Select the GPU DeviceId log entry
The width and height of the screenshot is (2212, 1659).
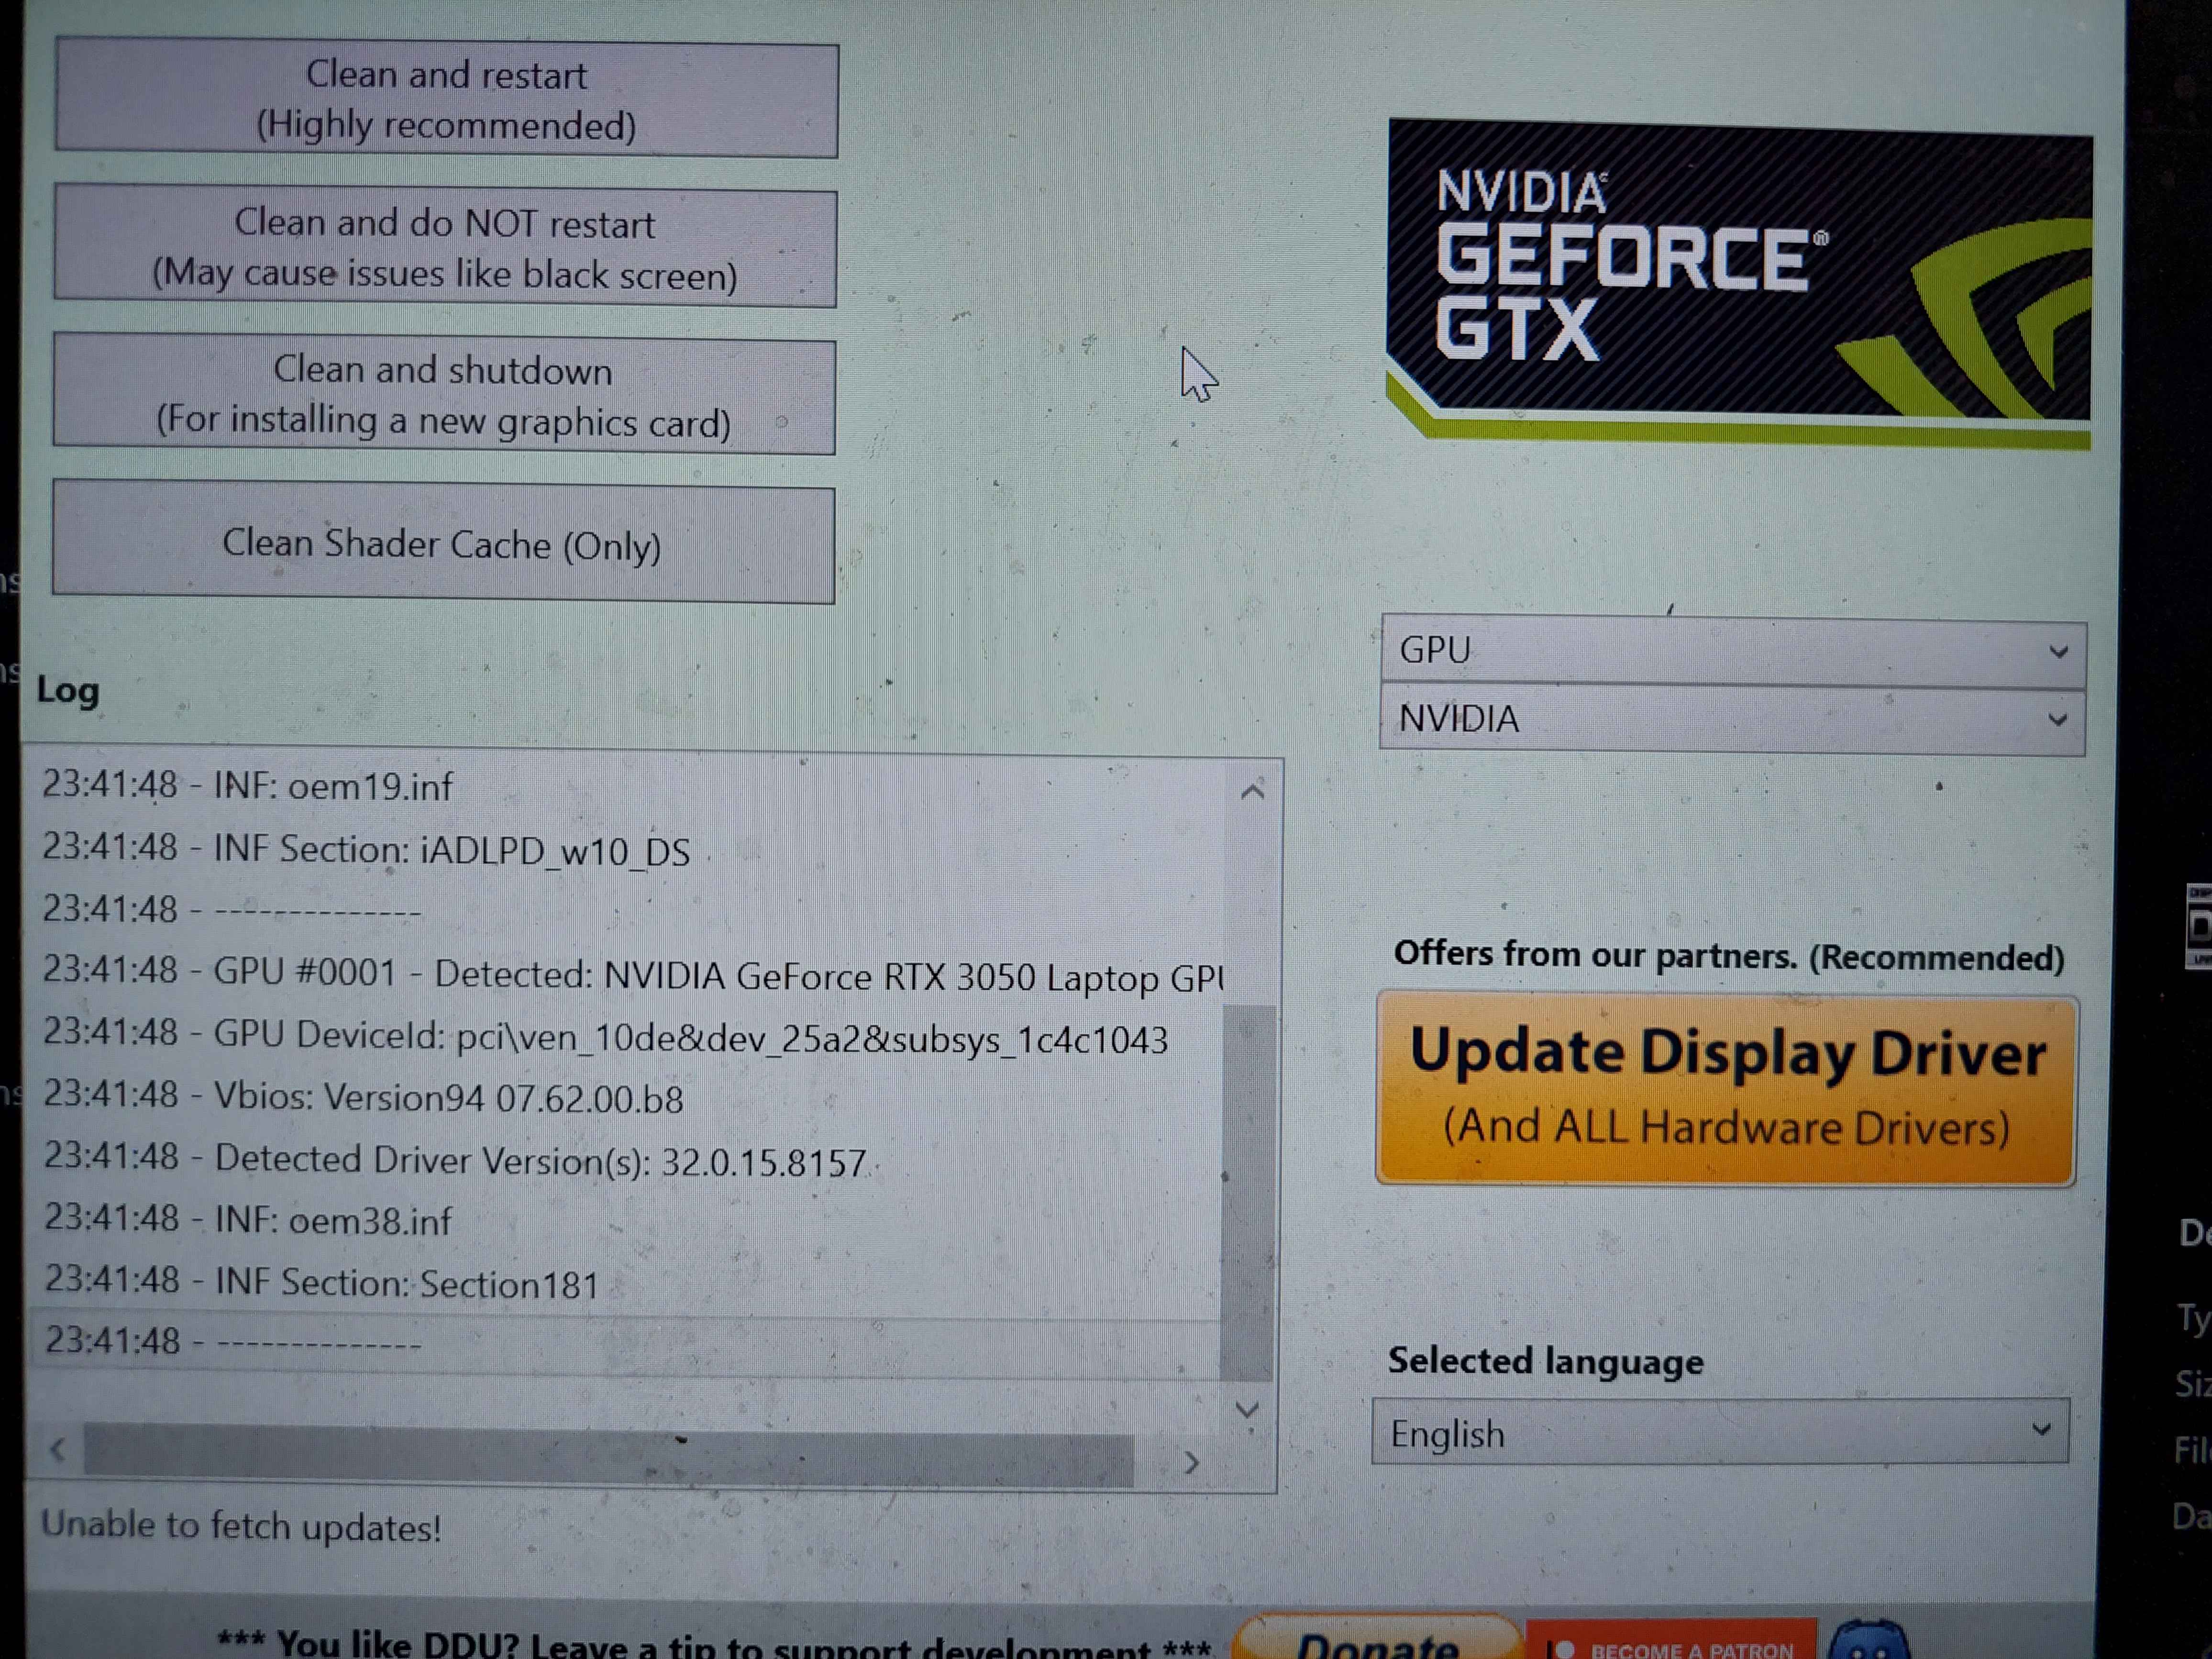coord(604,1037)
